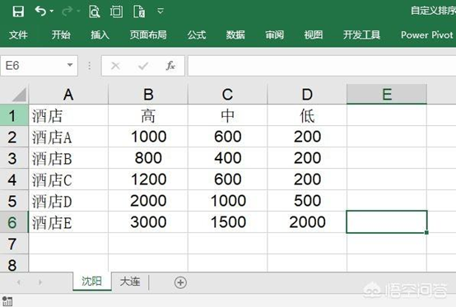456x307 pixels.
Task: Switch to the 插入 ribbon tab
Action: coord(100,35)
